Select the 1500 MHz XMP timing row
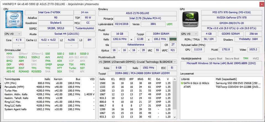This screenshot has height=122, width=265. [x=136, y=83]
